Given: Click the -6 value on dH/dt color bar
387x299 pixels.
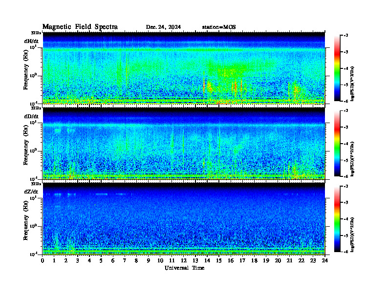Looking at the screenshot, I should [x=346, y=101].
